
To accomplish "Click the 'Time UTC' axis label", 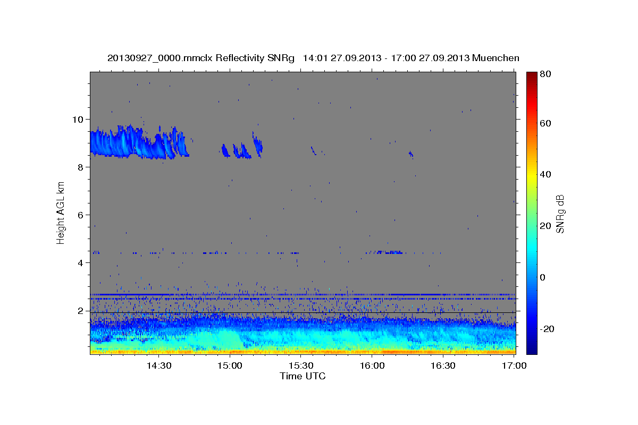I will coord(303,376).
